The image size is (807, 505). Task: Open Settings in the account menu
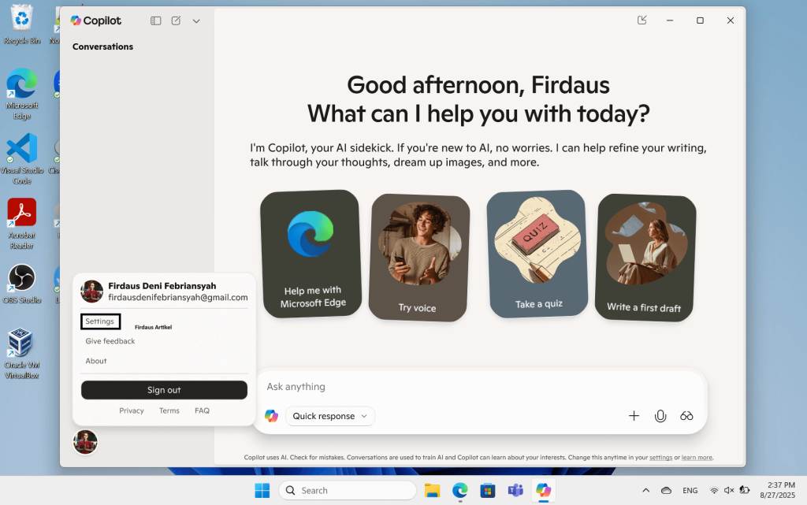tap(100, 321)
